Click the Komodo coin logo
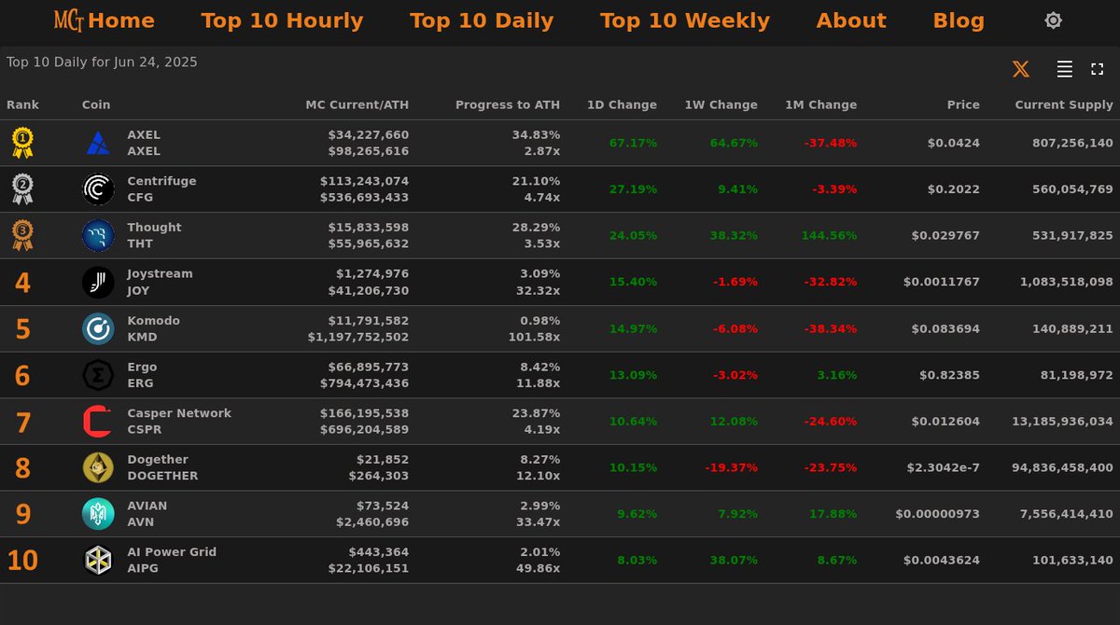This screenshot has height=625, width=1120. click(x=98, y=328)
